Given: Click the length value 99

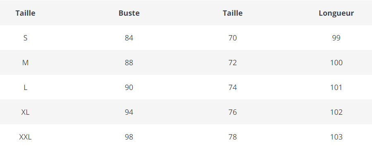Looking at the screenshot, I should (336, 38).
